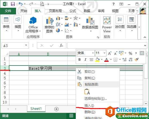Toggle bold in mini toolbar
The width and height of the screenshot is (149, 119).
pyautogui.click(x=79, y=60)
